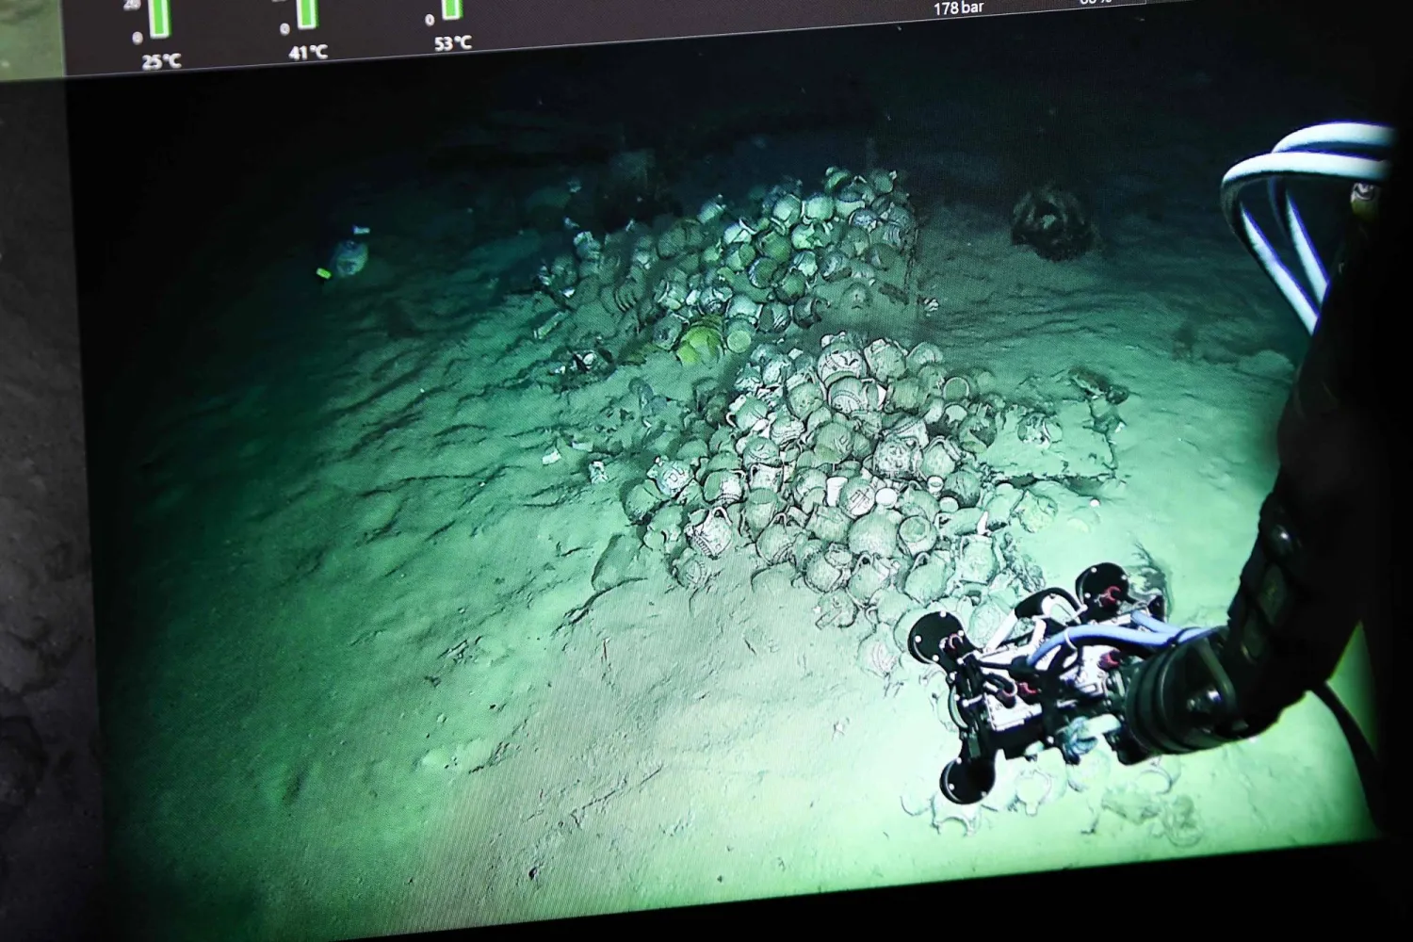Click the percentage readout beside pressure
1413x942 pixels.
[x=1095, y=3]
